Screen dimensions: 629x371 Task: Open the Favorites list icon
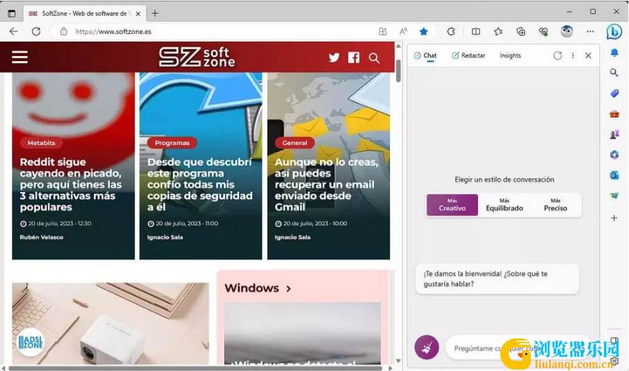click(498, 31)
